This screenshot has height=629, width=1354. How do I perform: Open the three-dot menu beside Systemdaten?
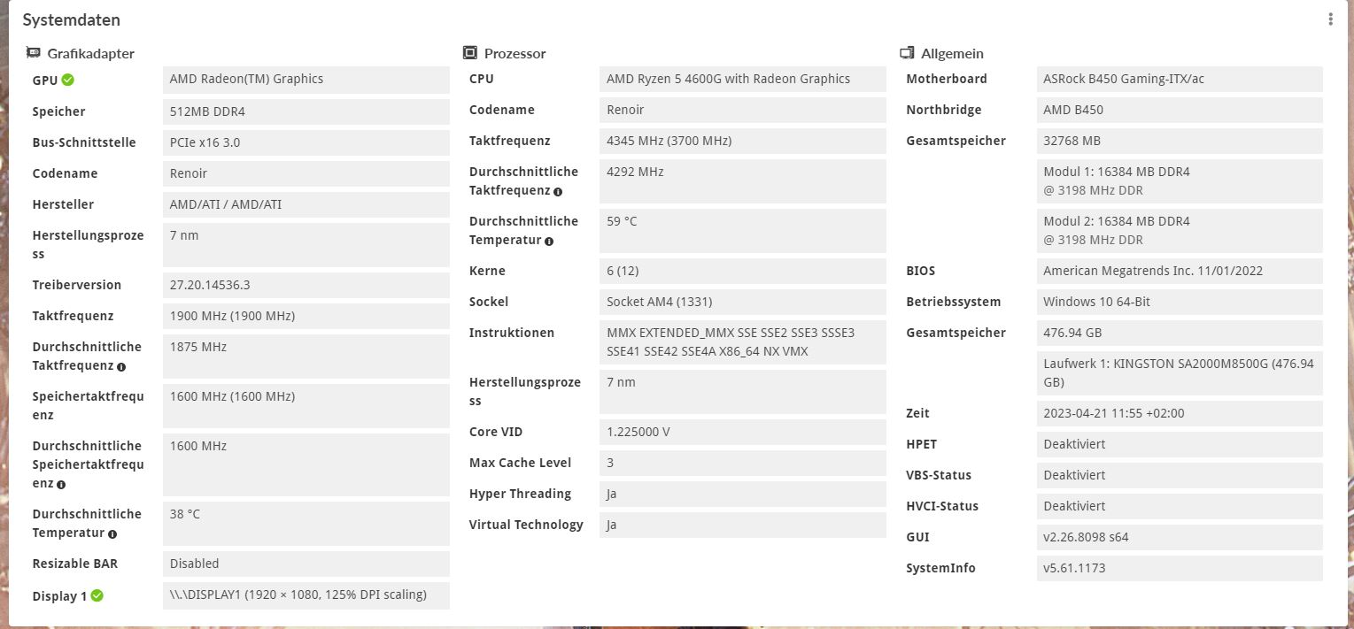coord(1330,19)
